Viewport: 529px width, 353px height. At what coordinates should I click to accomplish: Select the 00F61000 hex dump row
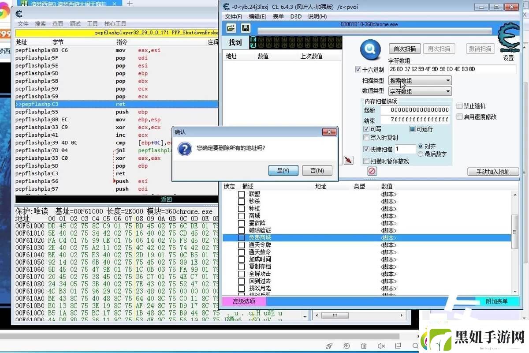[x=117, y=225]
